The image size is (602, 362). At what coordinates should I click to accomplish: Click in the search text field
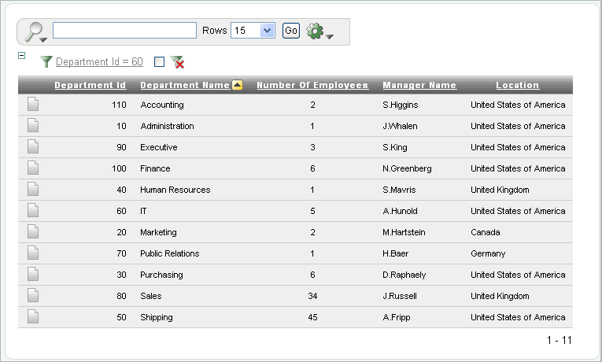pyautogui.click(x=124, y=31)
